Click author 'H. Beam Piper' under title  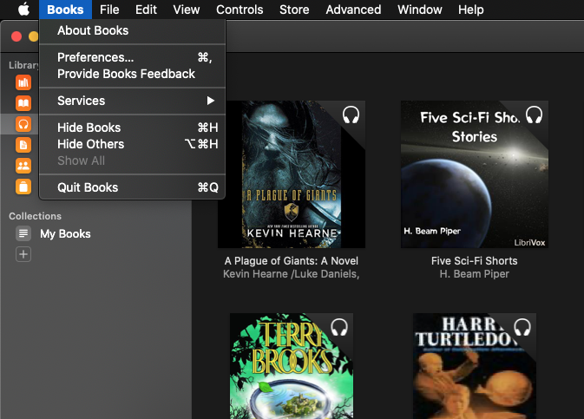click(x=474, y=274)
